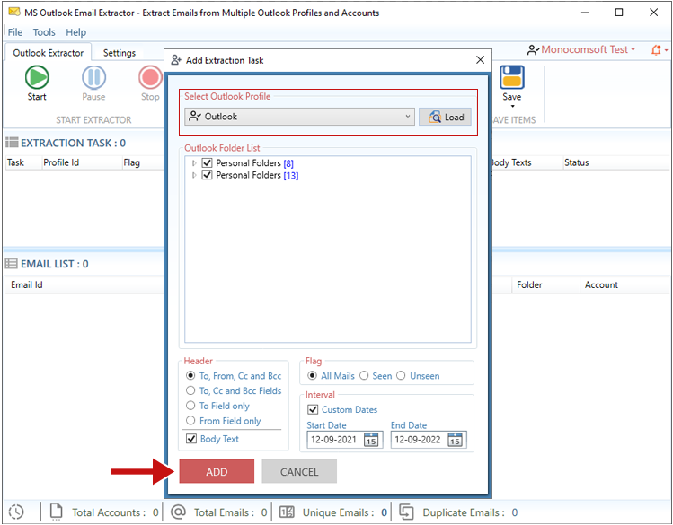Click the clock history icon in status bar

pos(16,512)
